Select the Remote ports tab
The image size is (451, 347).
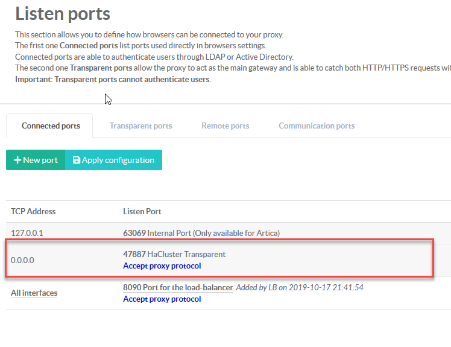(225, 126)
